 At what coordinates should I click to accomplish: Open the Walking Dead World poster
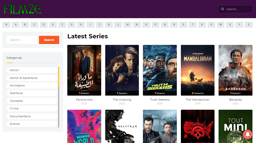tap(84, 126)
